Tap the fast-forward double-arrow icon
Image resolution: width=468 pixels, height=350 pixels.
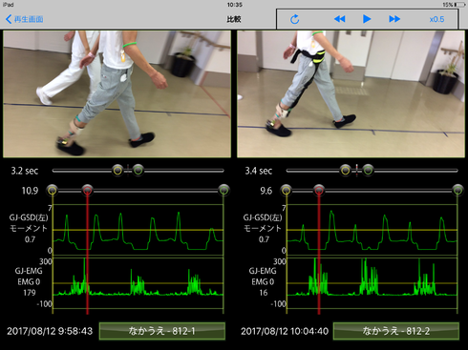click(394, 19)
